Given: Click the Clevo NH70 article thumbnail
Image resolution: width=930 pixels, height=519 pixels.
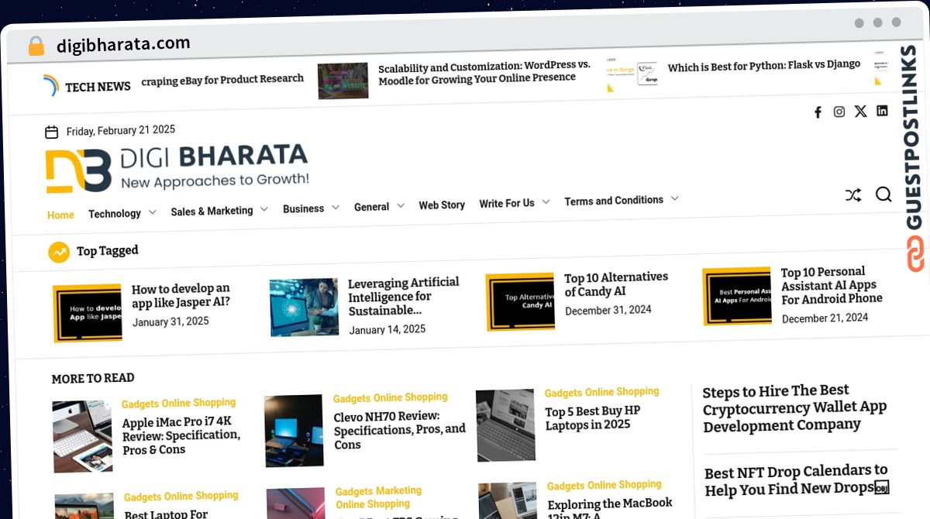Looking at the screenshot, I should pos(294,431).
